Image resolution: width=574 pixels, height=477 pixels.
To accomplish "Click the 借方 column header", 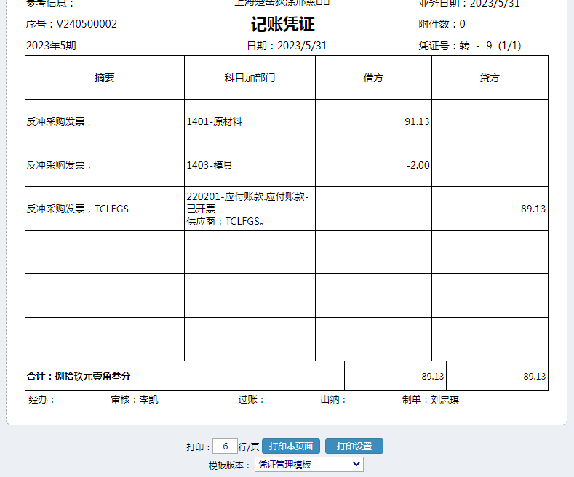I will [373, 78].
